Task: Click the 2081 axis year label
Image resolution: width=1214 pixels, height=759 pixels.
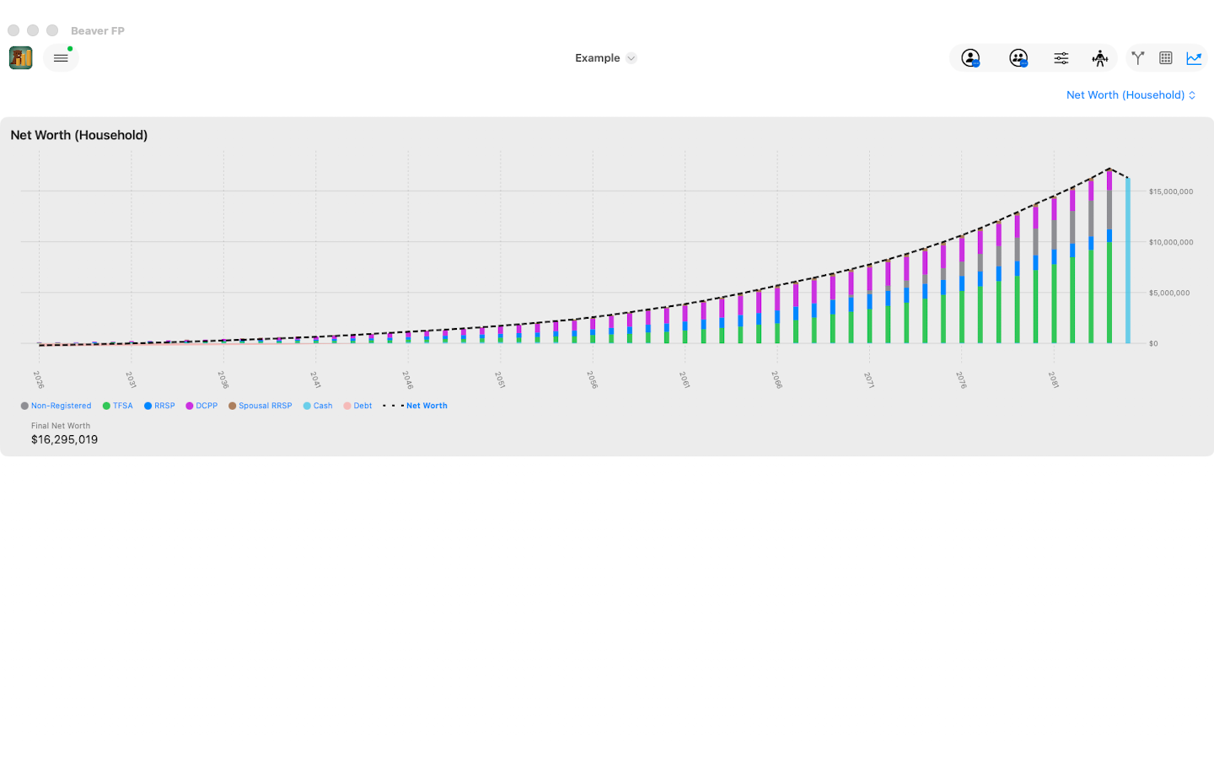Action: (1053, 380)
